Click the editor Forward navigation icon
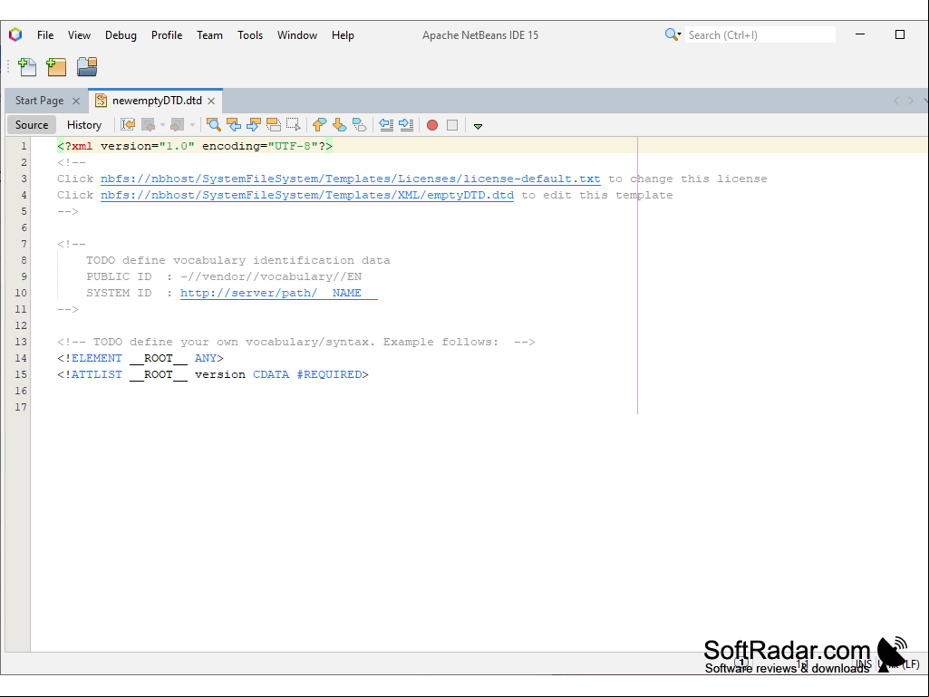The image size is (929, 697). (177, 124)
